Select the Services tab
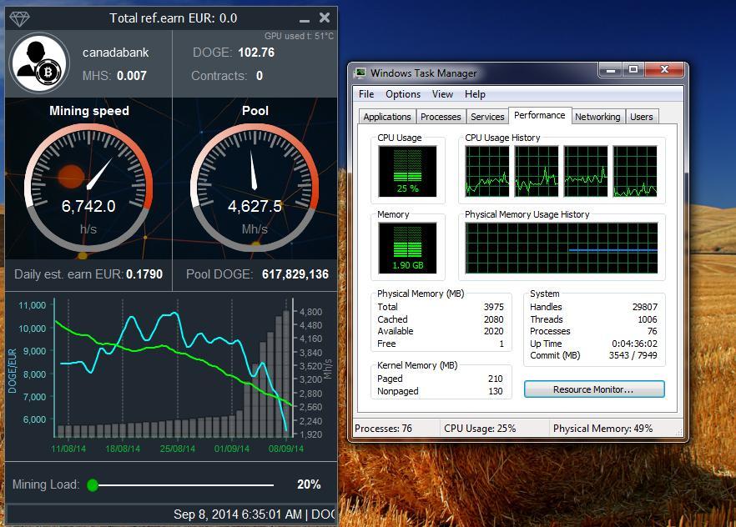The height and width of the screenshot is (527, 736). pyautogui.click(x=487, y=117)
